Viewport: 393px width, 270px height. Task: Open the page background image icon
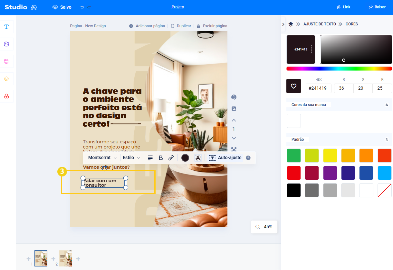click(x=234, y=109)
